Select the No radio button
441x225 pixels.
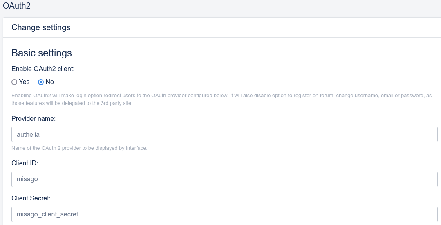click(x=41, y=82)
